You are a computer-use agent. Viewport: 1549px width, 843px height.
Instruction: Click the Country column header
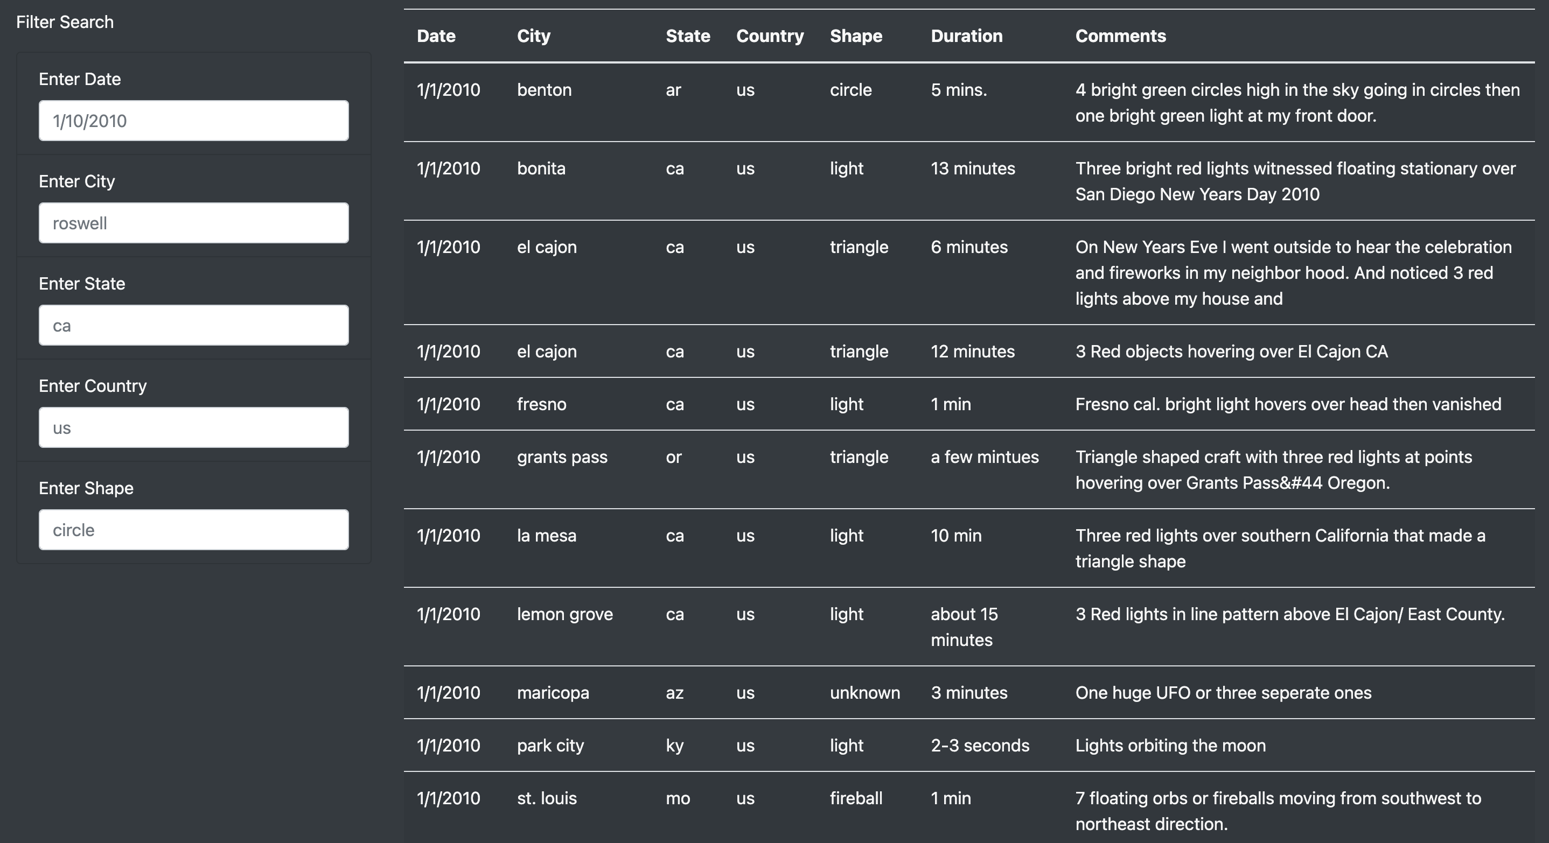pyautogui.click(x=770, y=36)
